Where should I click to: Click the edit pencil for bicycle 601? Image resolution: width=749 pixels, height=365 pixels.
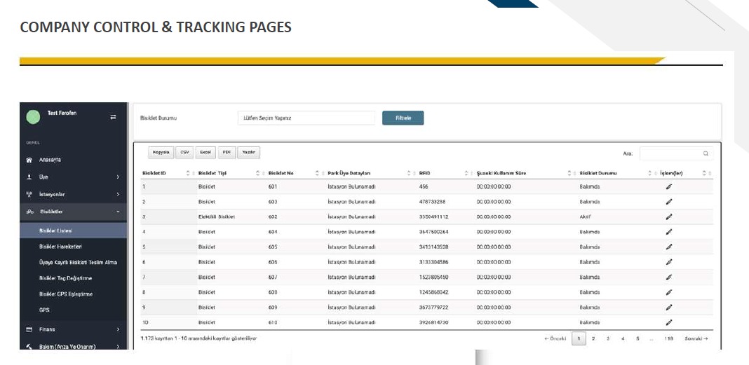[x=669, y=186]
